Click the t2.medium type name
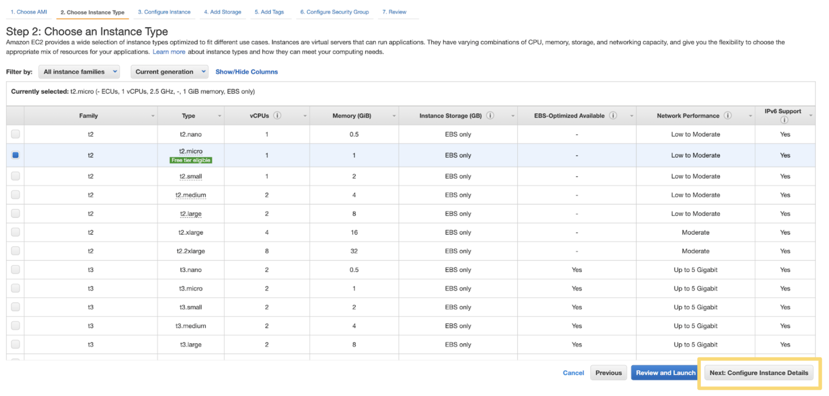 click(191, 195)
